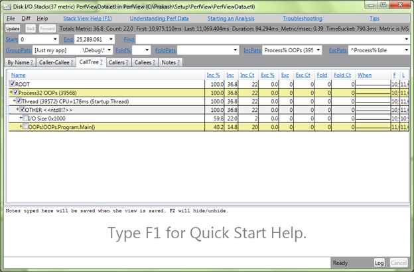Open the Help menu
Screen dimensions: 414x272
[42, 19]
